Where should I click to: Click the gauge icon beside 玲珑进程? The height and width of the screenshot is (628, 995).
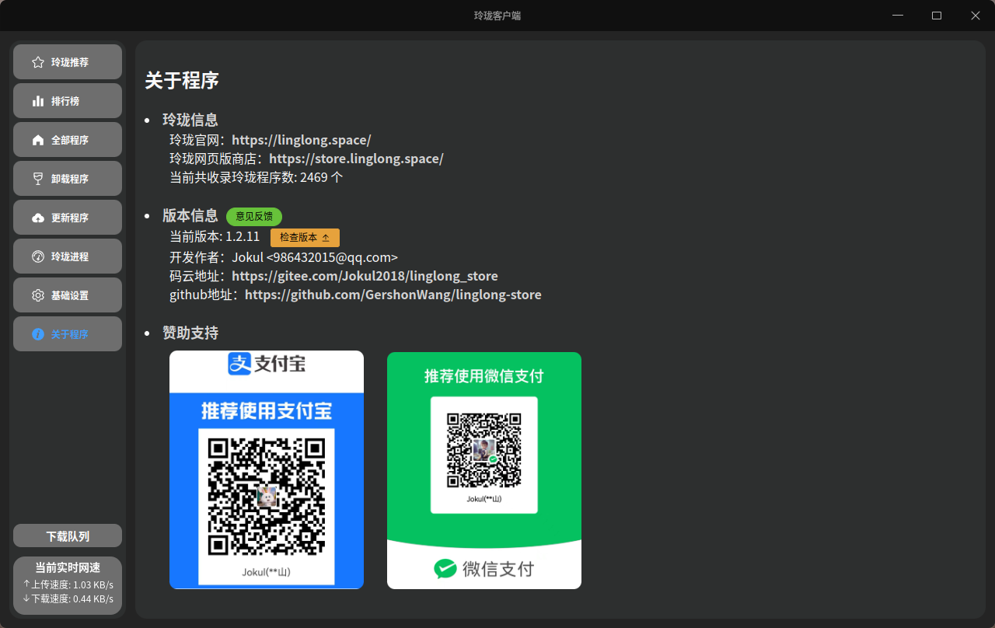pyautogui.click(x=38, y=256)
